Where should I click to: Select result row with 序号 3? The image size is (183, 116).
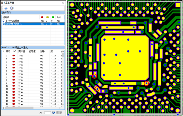[32, 65]
